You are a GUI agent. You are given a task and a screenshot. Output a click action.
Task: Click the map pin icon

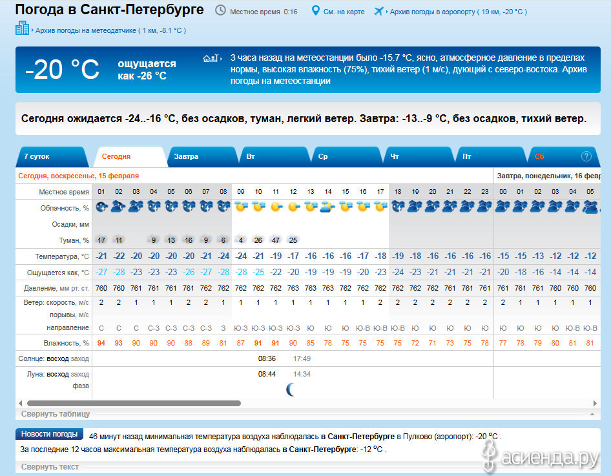tap(316, 11)
